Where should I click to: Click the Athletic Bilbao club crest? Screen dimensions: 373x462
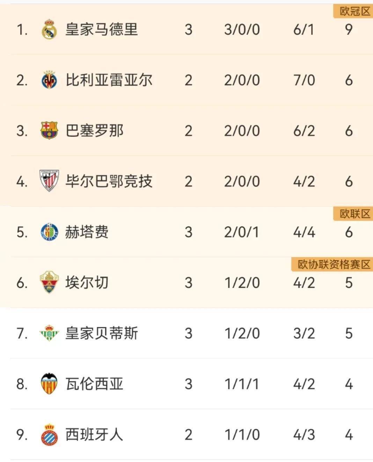click(x=49, y=181)
